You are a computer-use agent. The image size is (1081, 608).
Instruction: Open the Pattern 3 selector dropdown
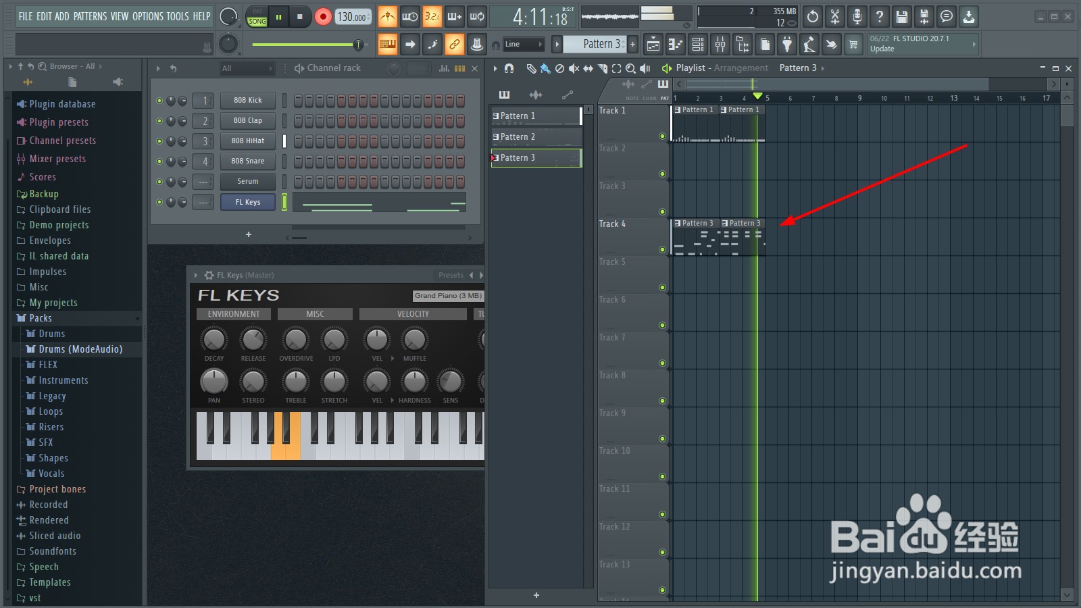pos(595,45)
